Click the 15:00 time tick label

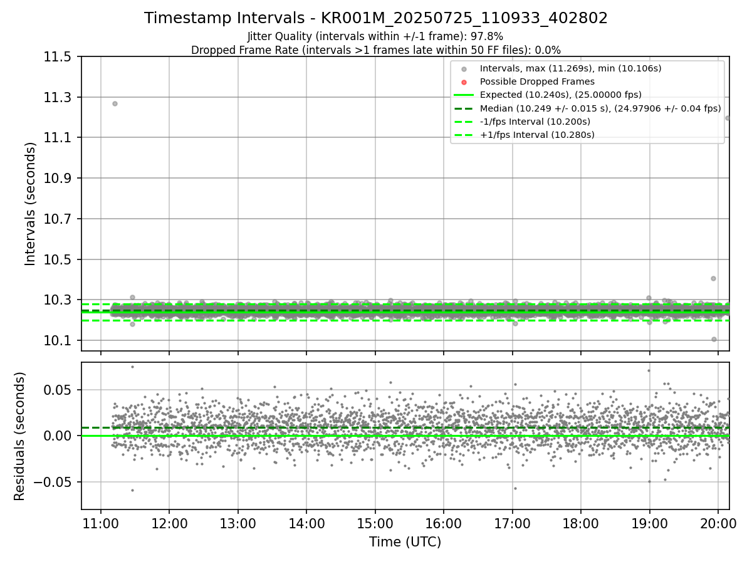(375, 524)
